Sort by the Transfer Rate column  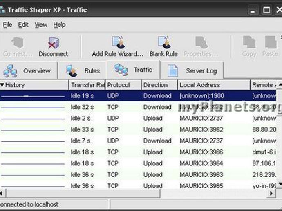pyautogui.click(x=87, y=85)
